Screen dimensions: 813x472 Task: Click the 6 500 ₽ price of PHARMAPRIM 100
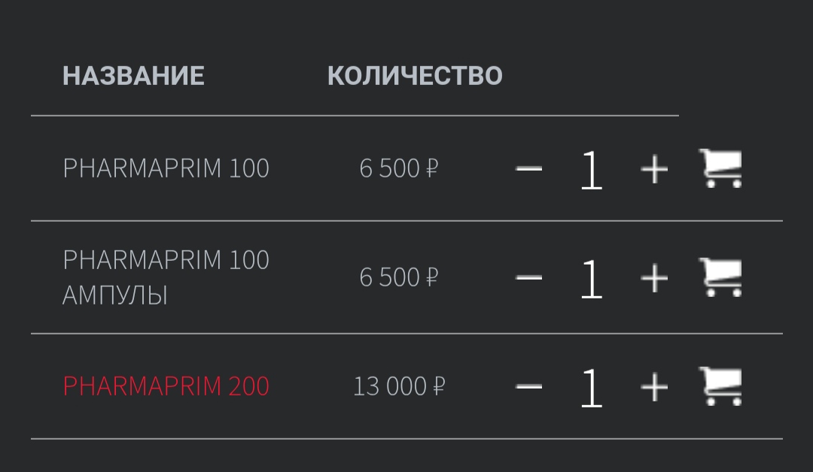(x=399, y=168)
